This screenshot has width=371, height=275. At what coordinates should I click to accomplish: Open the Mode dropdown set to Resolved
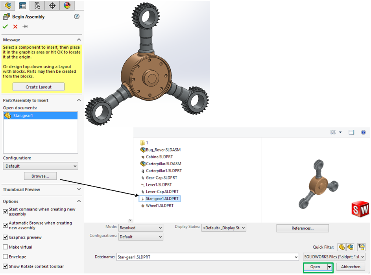[140, 228]
